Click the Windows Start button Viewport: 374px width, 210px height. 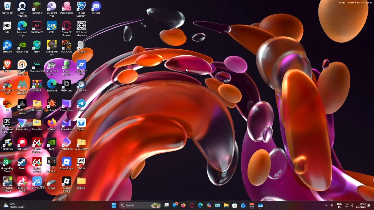coord(114,205)
